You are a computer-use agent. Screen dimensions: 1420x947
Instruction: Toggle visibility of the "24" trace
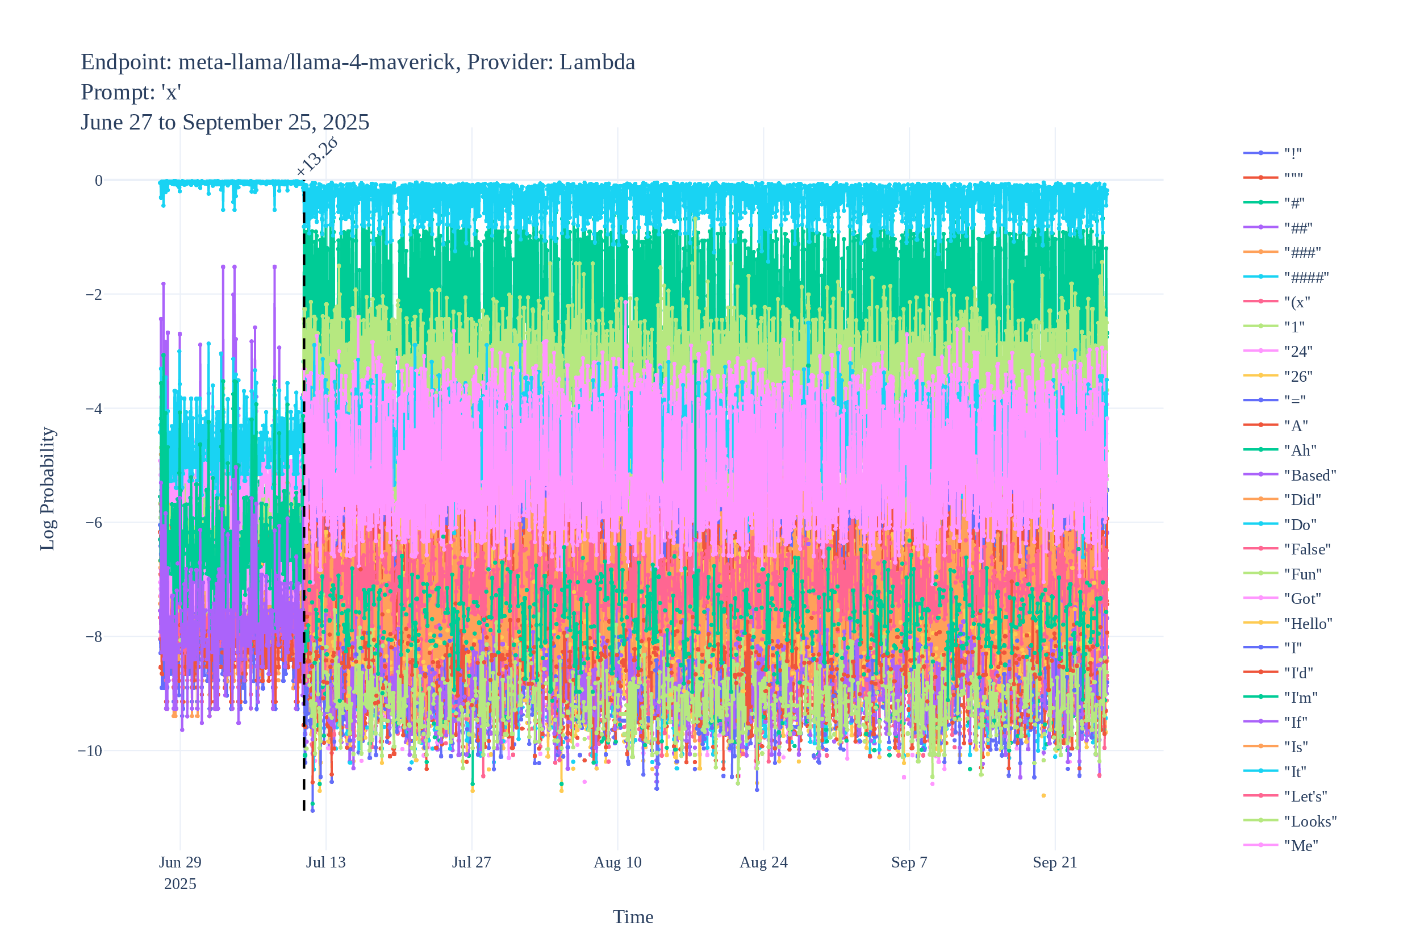(1298, 352)
